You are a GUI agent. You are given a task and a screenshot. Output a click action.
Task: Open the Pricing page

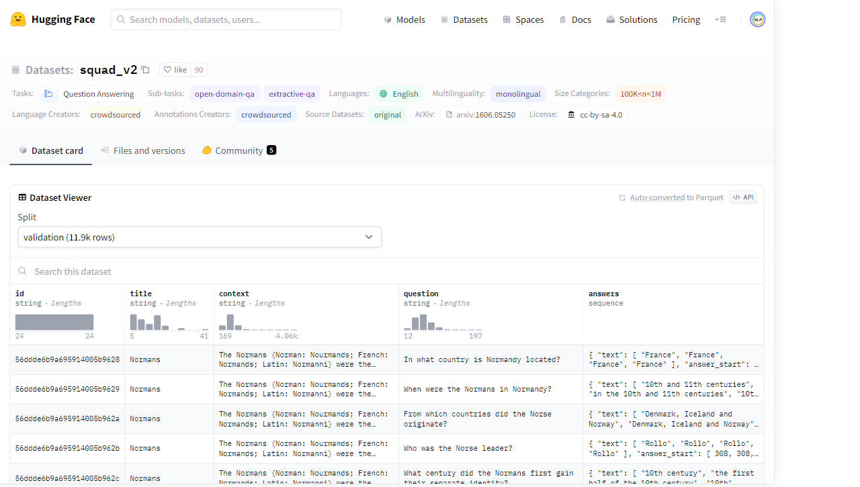tap(686, 19)
